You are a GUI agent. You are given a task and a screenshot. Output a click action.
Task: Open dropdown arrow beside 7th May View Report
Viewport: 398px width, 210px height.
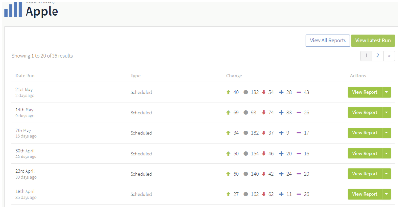(x=386, y=133)
